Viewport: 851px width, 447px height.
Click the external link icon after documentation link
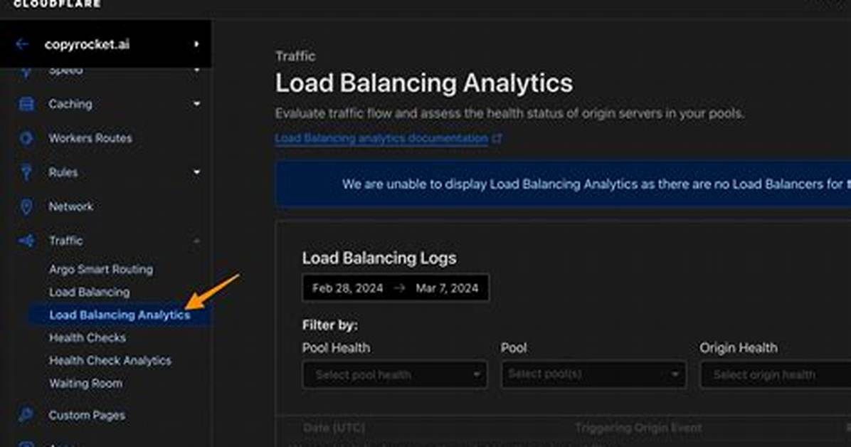(497, 138)
